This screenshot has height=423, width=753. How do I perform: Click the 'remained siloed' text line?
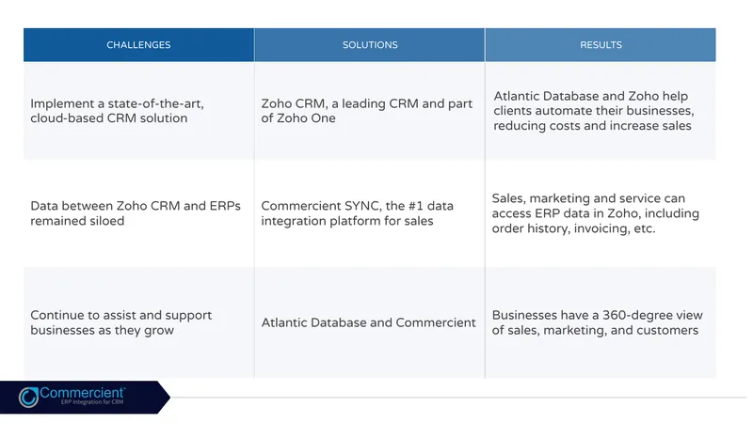pos(77,221)
